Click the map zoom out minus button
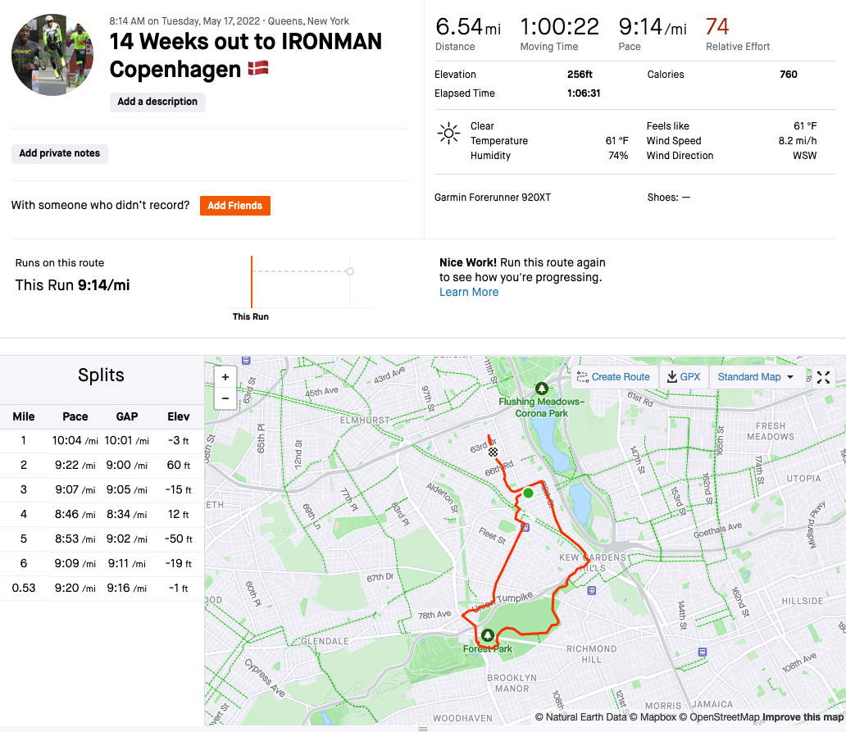The width and height of the screenshot is (846, 732). pyautogui.click(x=225, y=399)
